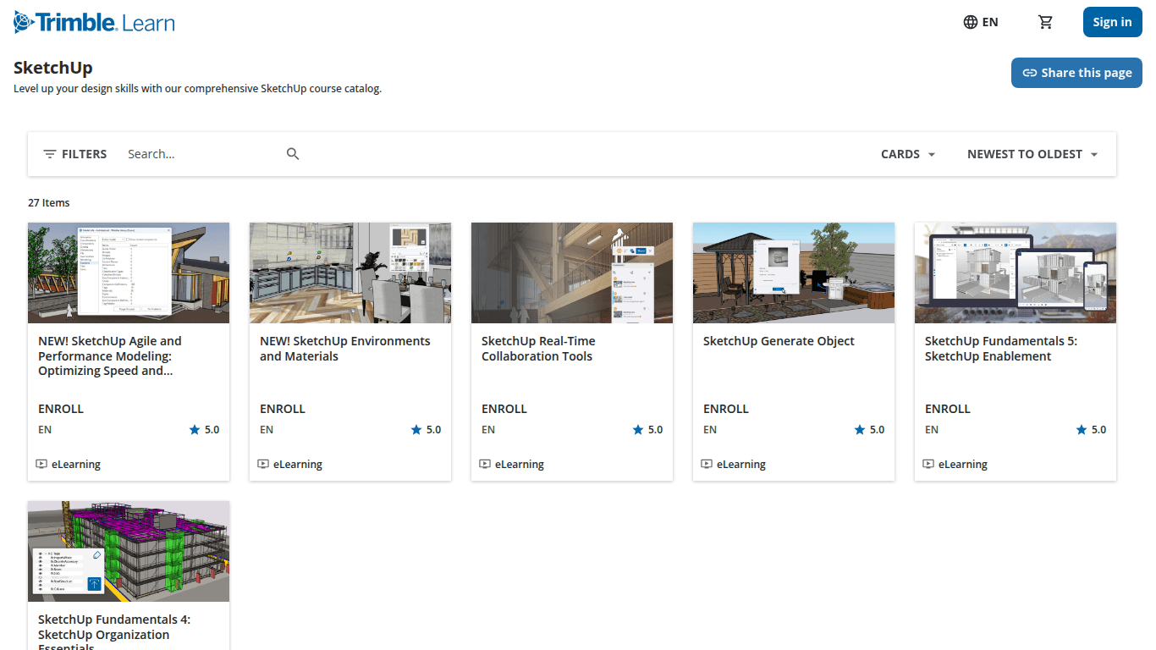1156x650 pixels.
Task: Click the Trimble Learn logo
Action: [94, 22]
